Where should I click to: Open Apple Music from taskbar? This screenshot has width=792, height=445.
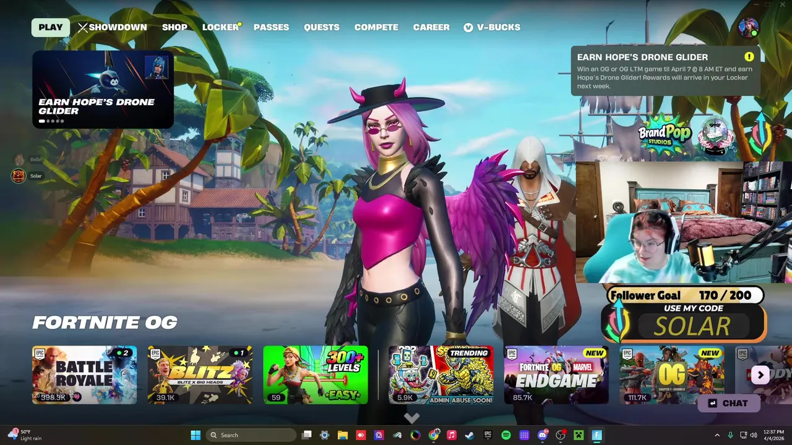452,435
